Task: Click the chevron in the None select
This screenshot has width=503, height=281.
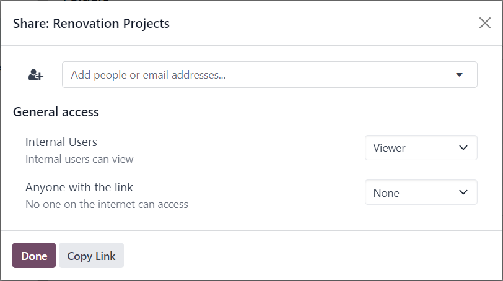Action: coord(463,192)
